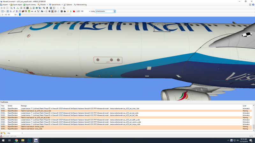Click the Time column header
This screenshot has height=143, width=255.
click(3, 106)
